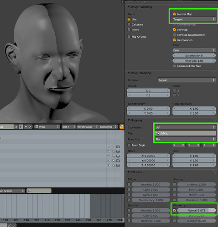Viewport: 218px width, 227px height.
Task: Enable Shading Ambient influence checkbox
Action: [175, 184]
